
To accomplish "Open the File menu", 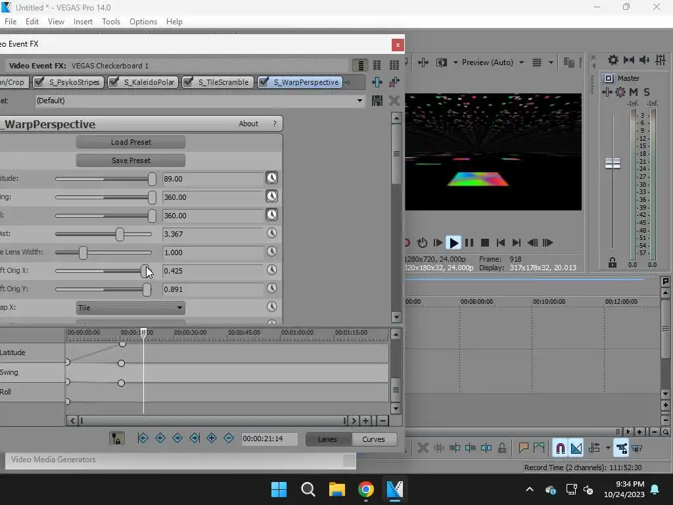I will (11, 22).
